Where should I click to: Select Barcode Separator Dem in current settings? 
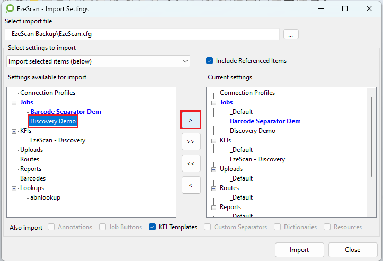265,121
